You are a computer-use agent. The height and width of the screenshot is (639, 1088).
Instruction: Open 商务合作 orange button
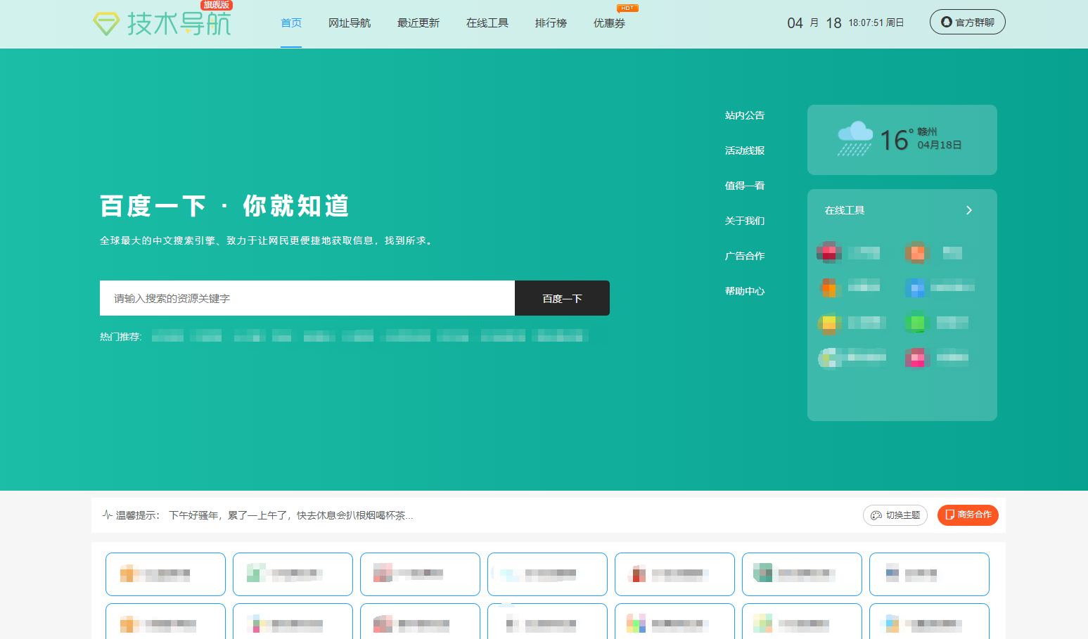pos(968,515)
